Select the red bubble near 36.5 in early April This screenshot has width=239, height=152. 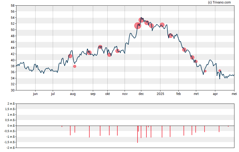pyautogui.click(x=220, y=70)
